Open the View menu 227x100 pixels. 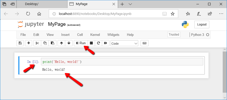click(50, 35)
